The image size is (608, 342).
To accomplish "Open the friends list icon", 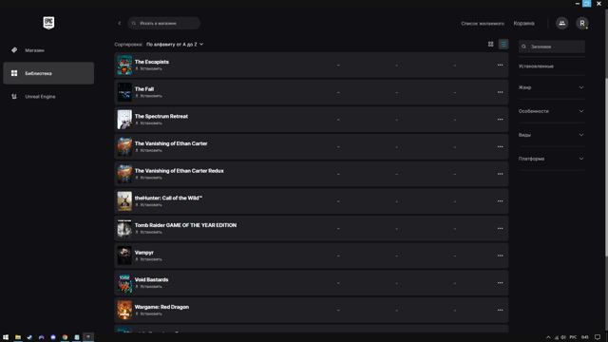I will 561,23.
